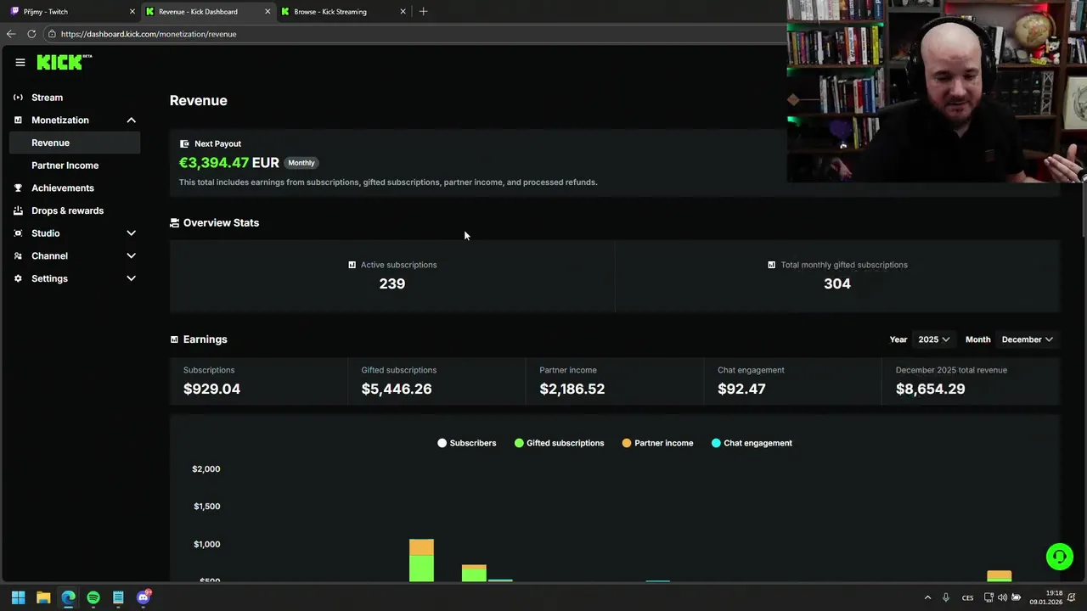Click the Earnings section icon
Viewport: 1087px width, 611px height.
tap(174, 339)
